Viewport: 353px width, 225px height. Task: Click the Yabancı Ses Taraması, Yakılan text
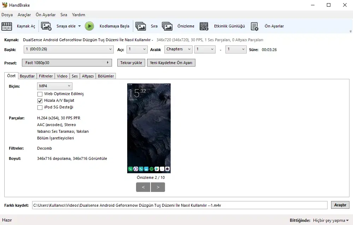63,131
